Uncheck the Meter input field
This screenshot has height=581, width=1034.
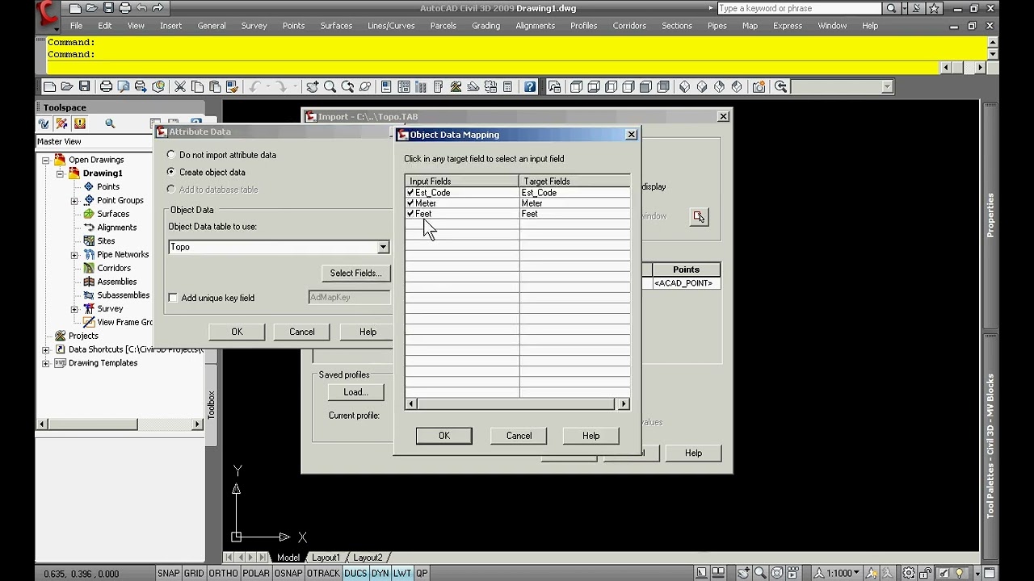click(x=410, y=203)
